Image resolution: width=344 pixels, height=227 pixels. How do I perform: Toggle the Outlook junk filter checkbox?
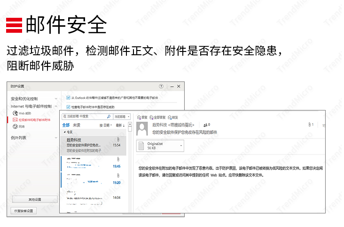[69, 98]
